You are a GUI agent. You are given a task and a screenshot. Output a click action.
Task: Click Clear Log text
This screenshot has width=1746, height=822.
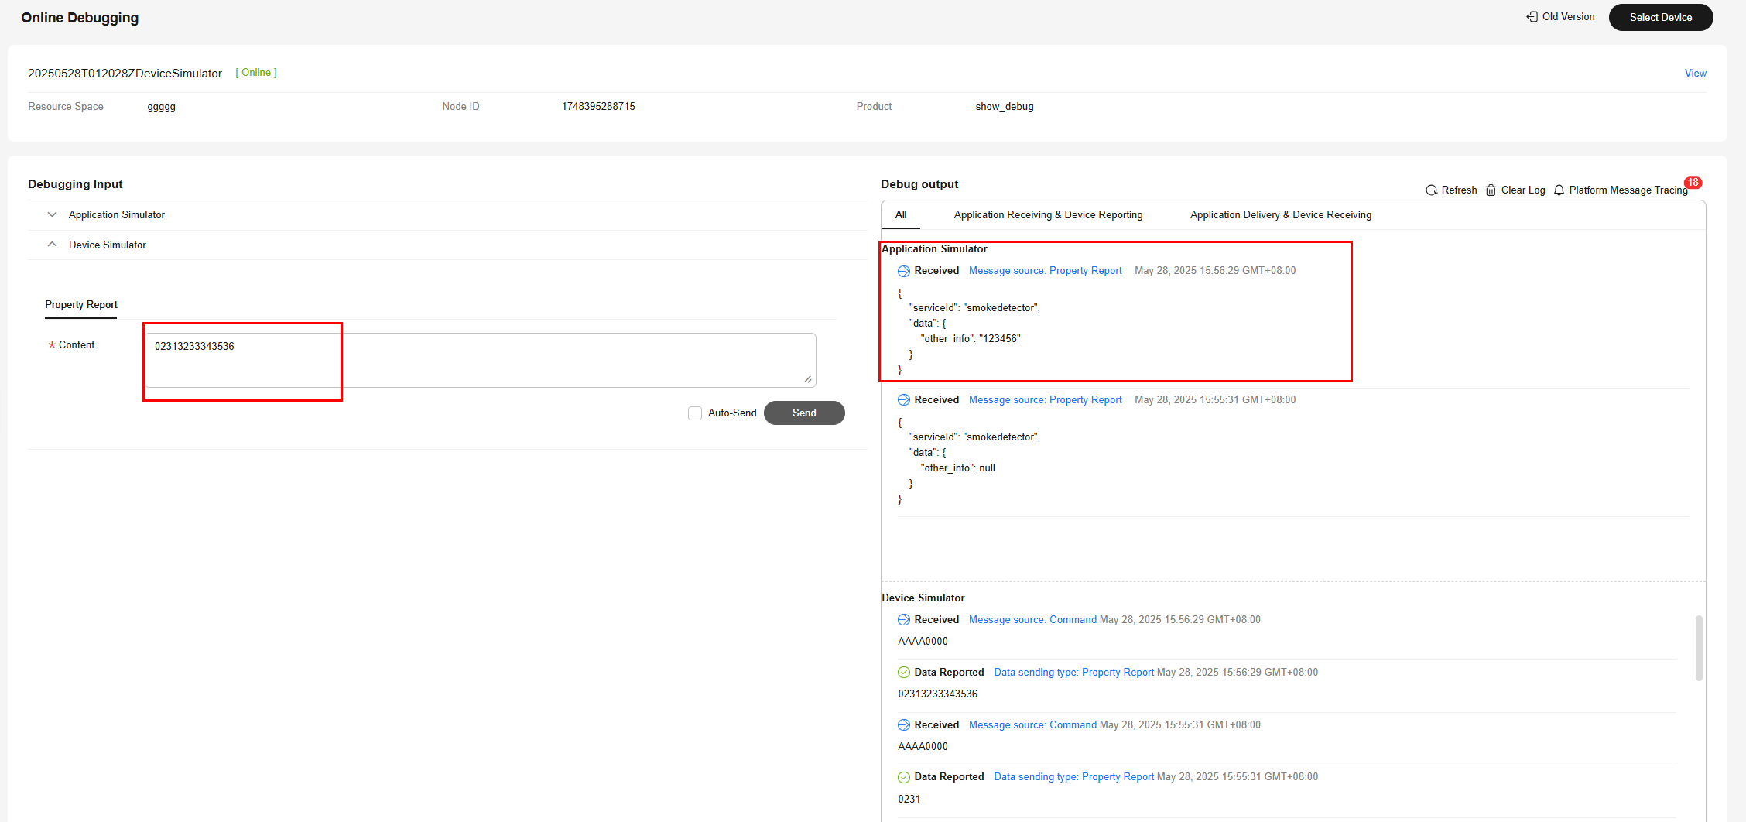[x=1523, y=190]
